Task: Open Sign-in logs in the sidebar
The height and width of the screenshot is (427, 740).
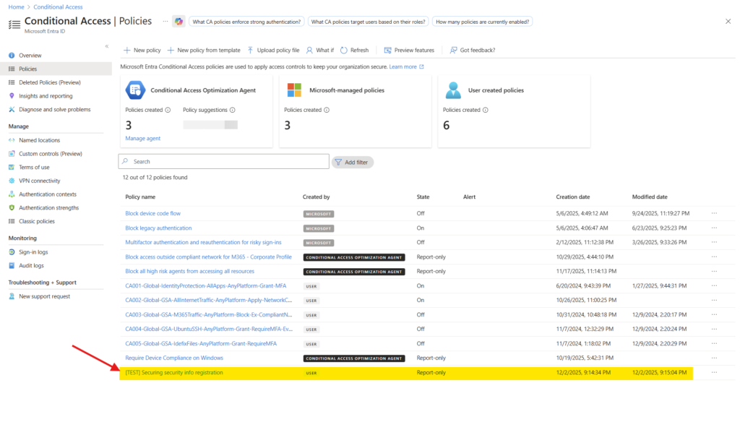Action: pos(34,252)
